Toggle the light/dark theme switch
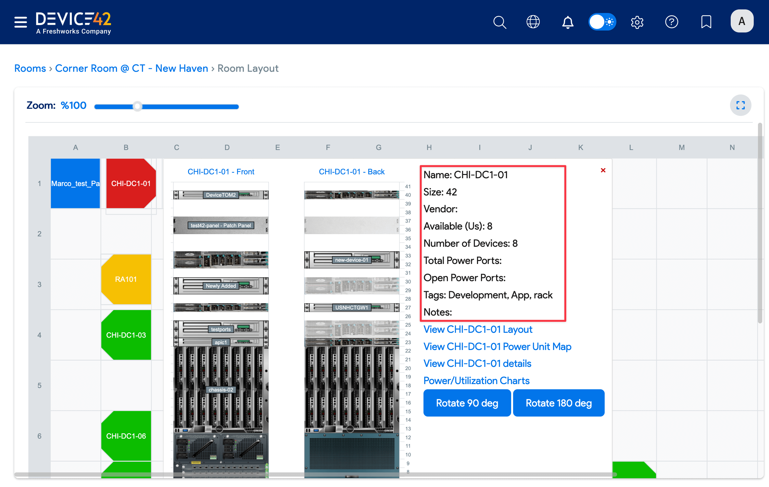Screen dimensions: 769x487 point(602,22)
